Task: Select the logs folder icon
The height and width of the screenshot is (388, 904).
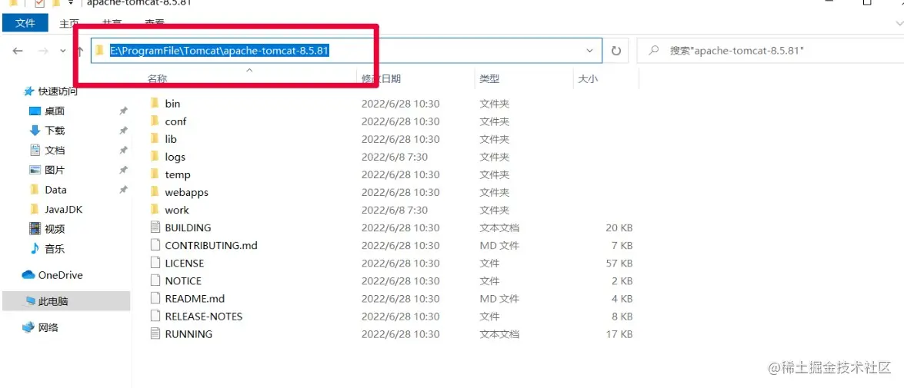Action: (155, 157)
